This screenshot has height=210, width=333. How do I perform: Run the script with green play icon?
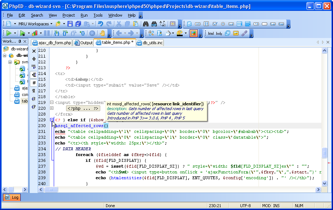(x=9, y=33)
